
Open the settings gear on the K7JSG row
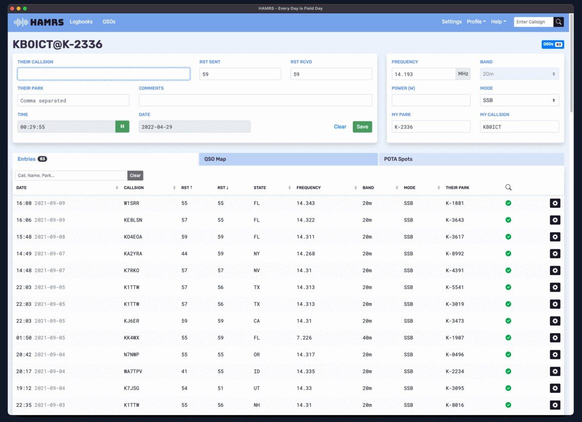point(555,388)
